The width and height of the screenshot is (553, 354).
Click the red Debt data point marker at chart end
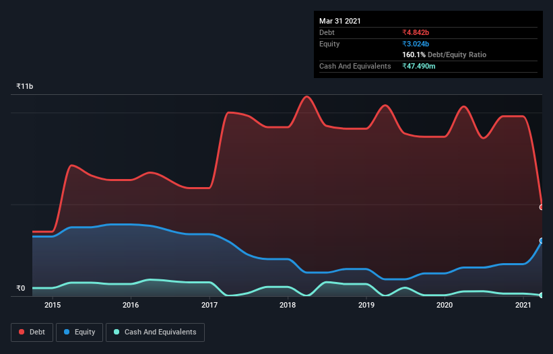(542, 207)
